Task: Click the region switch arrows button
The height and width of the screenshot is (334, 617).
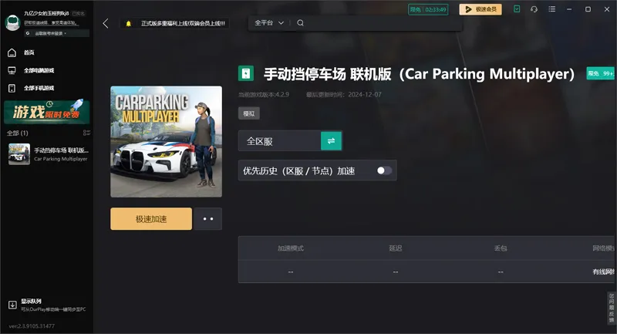Action: (331, 141)
